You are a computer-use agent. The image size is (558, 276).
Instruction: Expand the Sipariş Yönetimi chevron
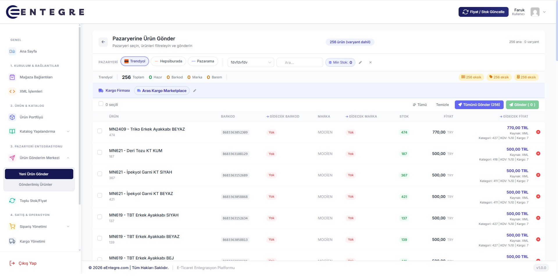click(68, 227)
